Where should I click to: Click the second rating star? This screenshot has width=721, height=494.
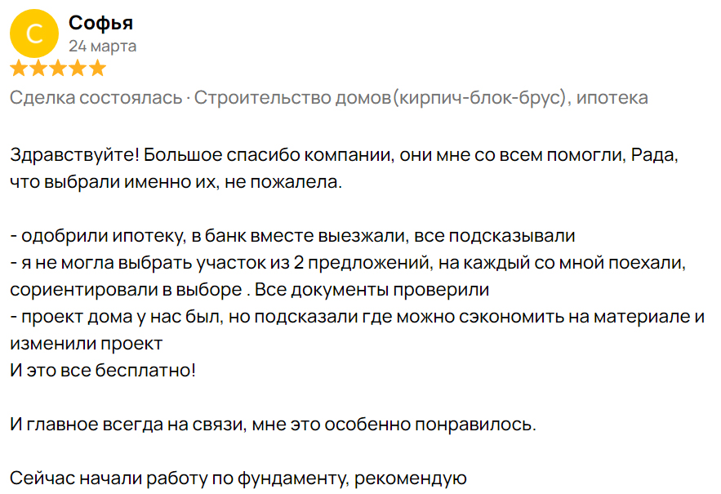[38, 68]
